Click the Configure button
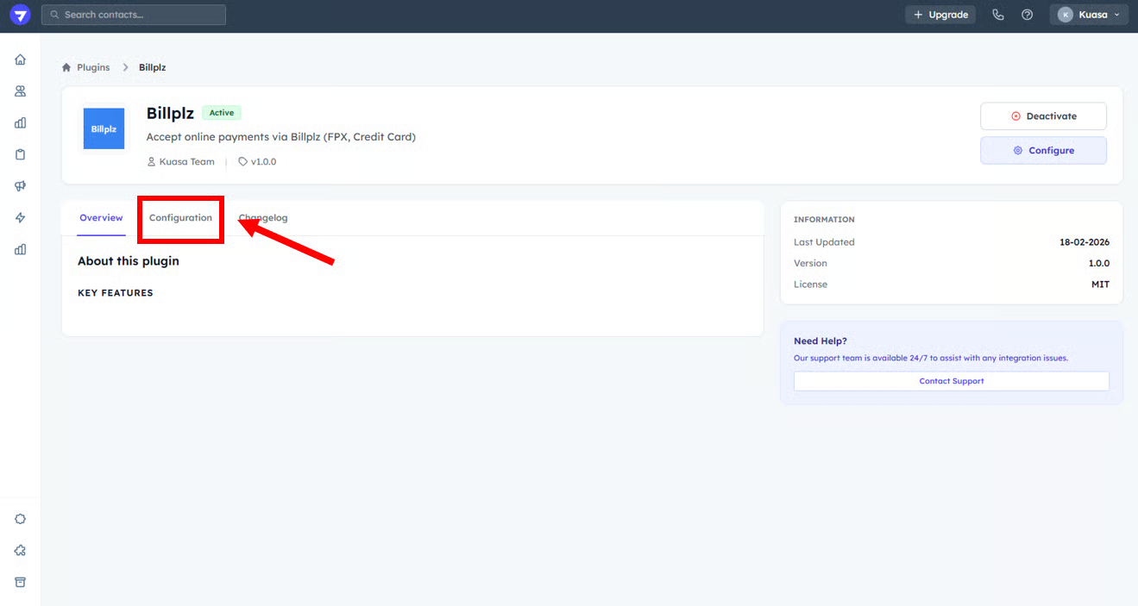 pyautogui.click(x=1043, y=150)
